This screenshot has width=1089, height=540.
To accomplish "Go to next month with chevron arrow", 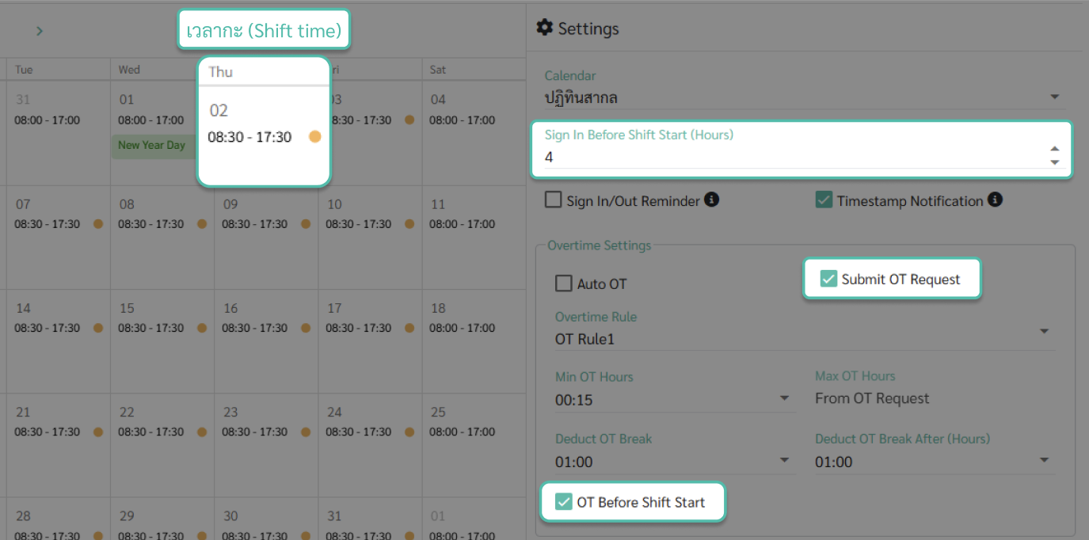I will pyautogui.click(x=40, y=31).
